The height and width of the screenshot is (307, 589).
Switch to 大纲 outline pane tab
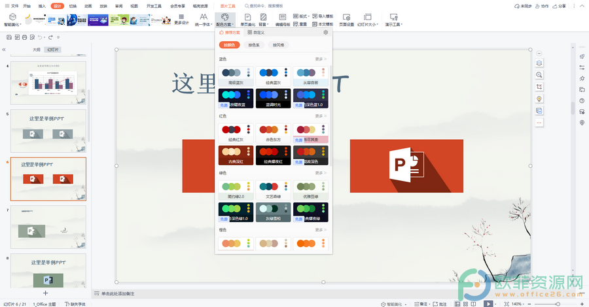[x=37, y=50]
